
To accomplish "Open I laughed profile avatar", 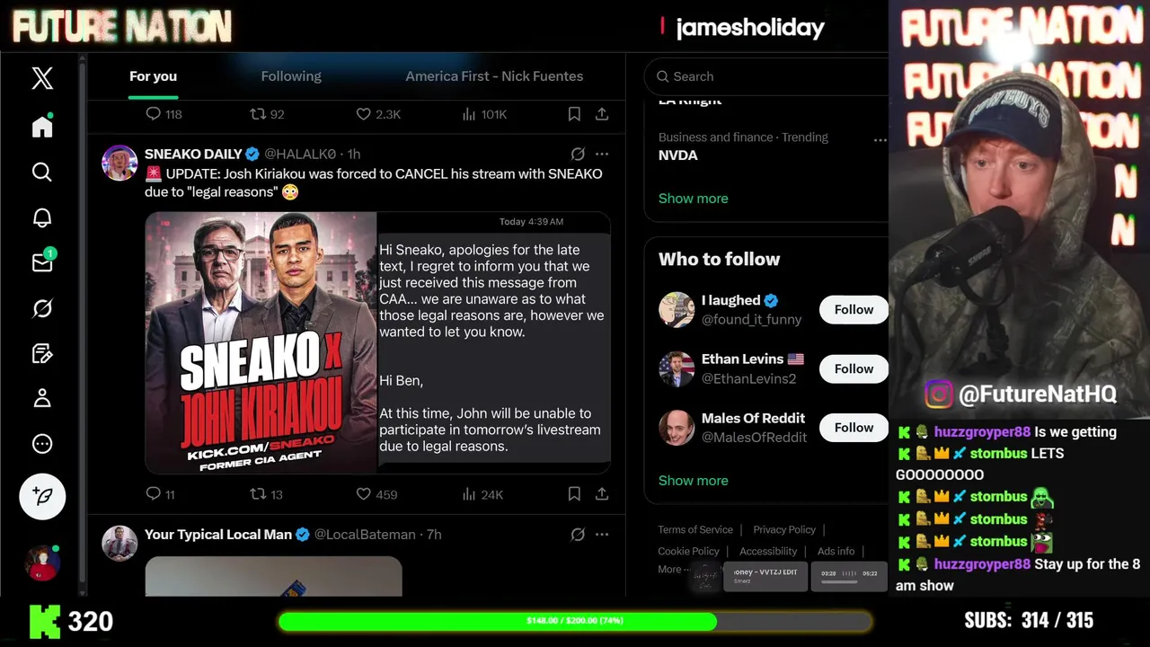I will pyautogui.click(x=677, y=309).
